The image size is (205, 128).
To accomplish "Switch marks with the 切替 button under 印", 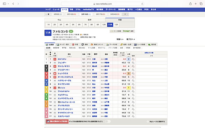I will (55, 56).
